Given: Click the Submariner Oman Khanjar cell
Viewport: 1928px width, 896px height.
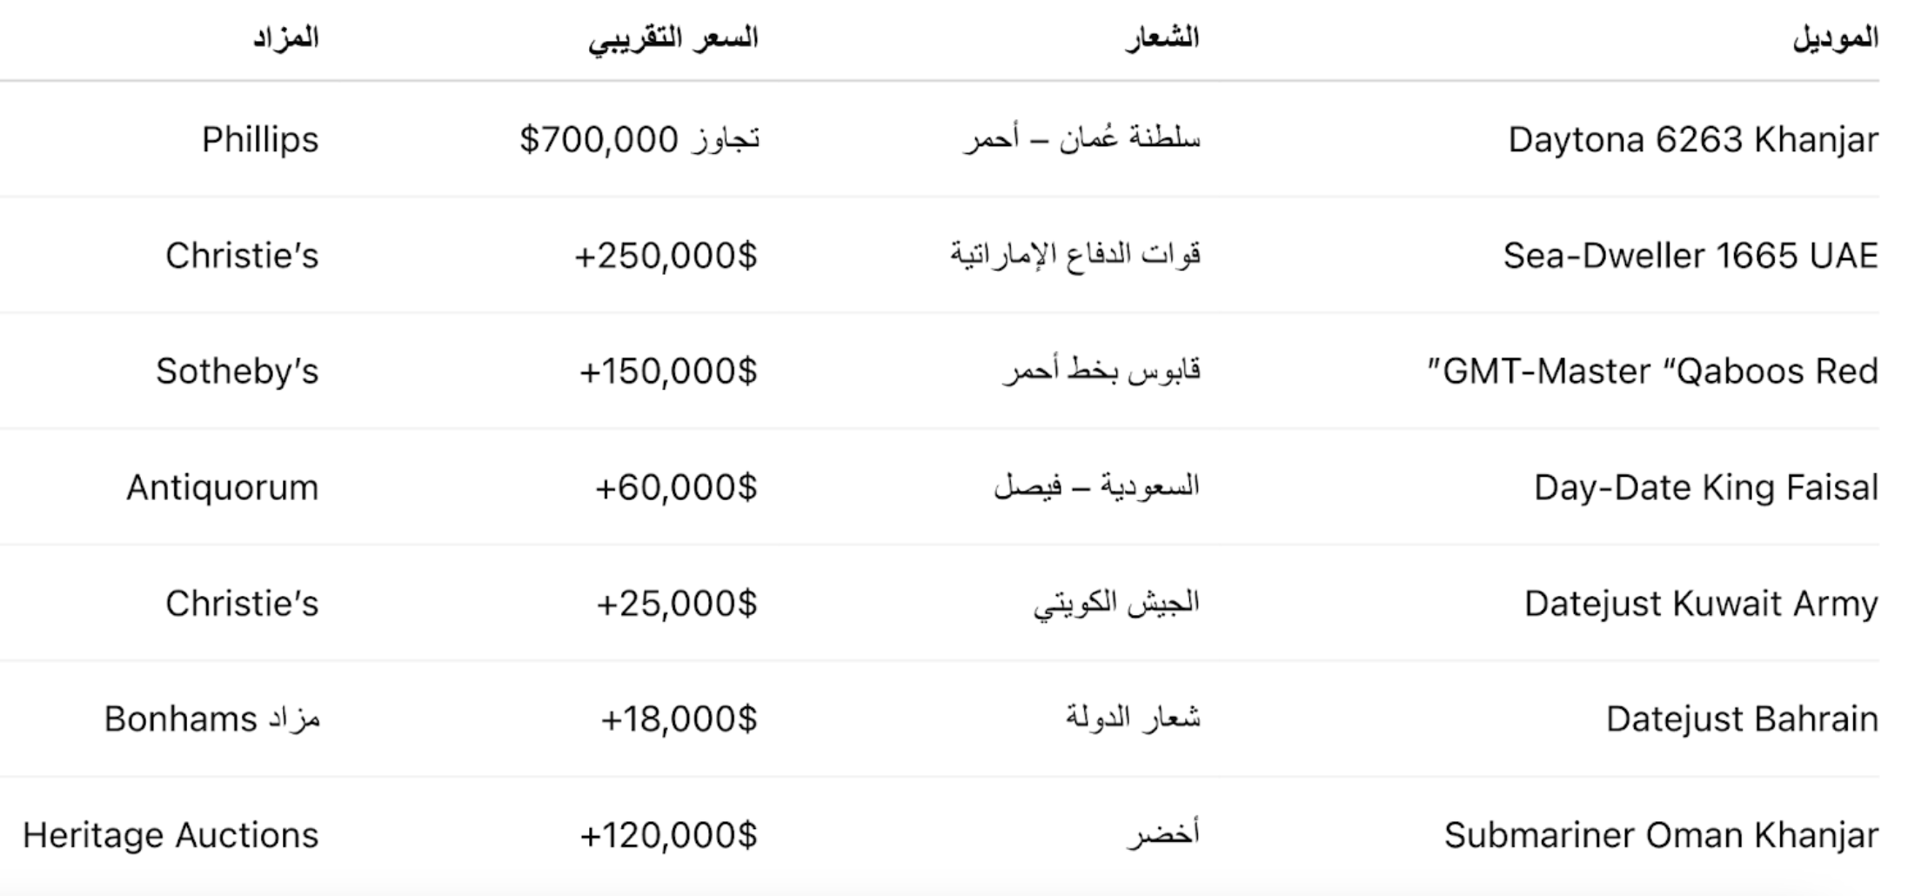Looking at the screenshot, I should pyautogui.click(x=1660, y=835).
